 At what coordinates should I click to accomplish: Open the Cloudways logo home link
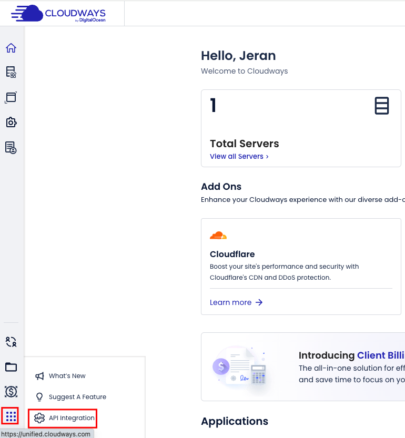[58, 14]
